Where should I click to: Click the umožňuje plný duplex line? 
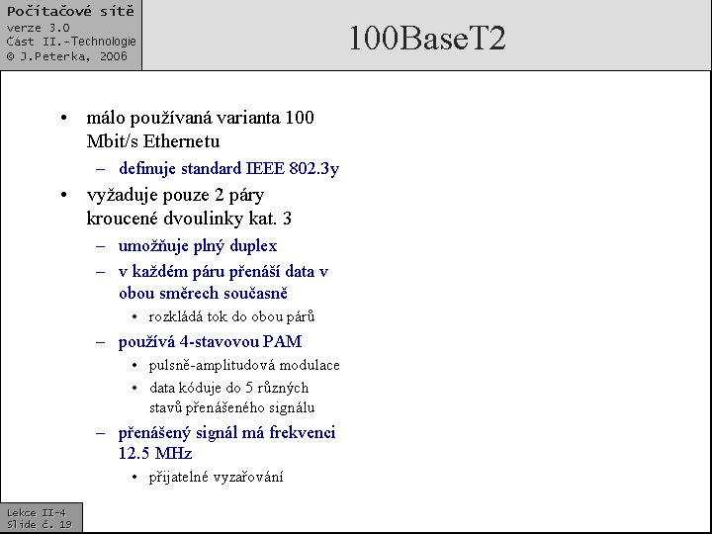click(198, 245)
